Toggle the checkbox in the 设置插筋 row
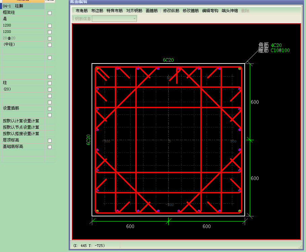The width and height of the screenshot is (306, 252). tap(50, 109)
